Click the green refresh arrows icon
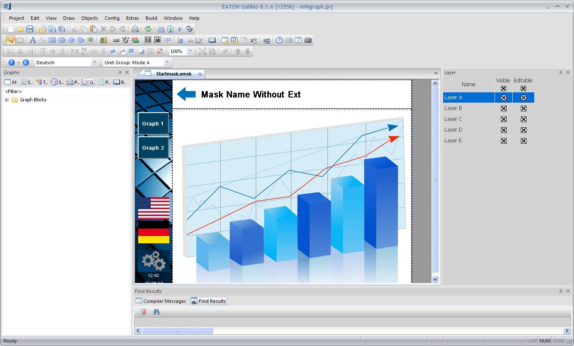This screenshot has height=346, width=574. 148,29
